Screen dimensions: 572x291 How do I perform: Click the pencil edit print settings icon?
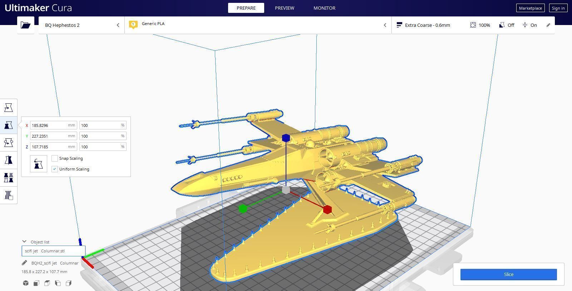click(x=548, y=25)
